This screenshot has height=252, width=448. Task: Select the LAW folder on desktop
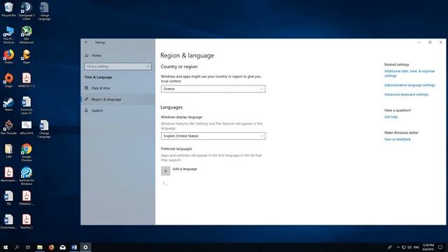pos(8,151)
